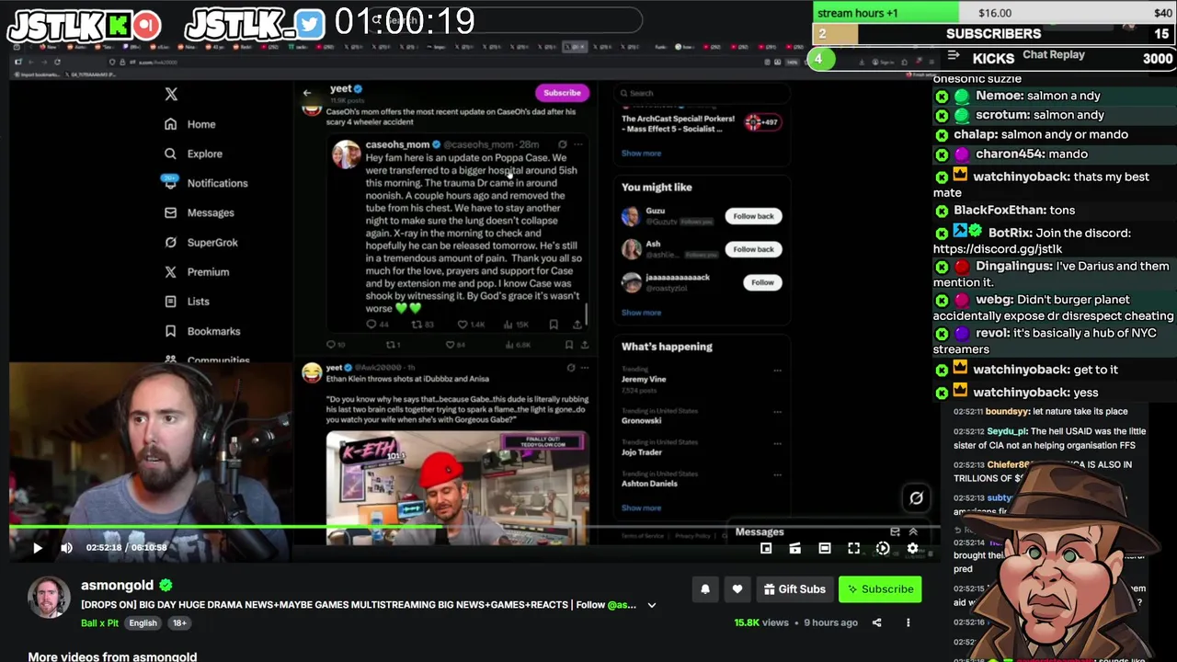Click Follow back next to Guzu
The image size is (1177, 662).
pyautogui.click(x=753, y=216)
